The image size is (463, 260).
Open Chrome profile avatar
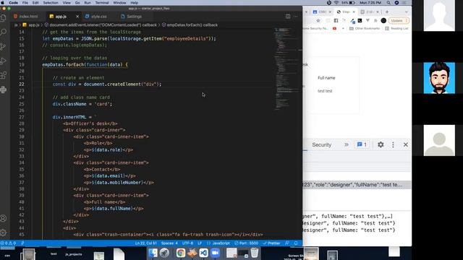383,21
